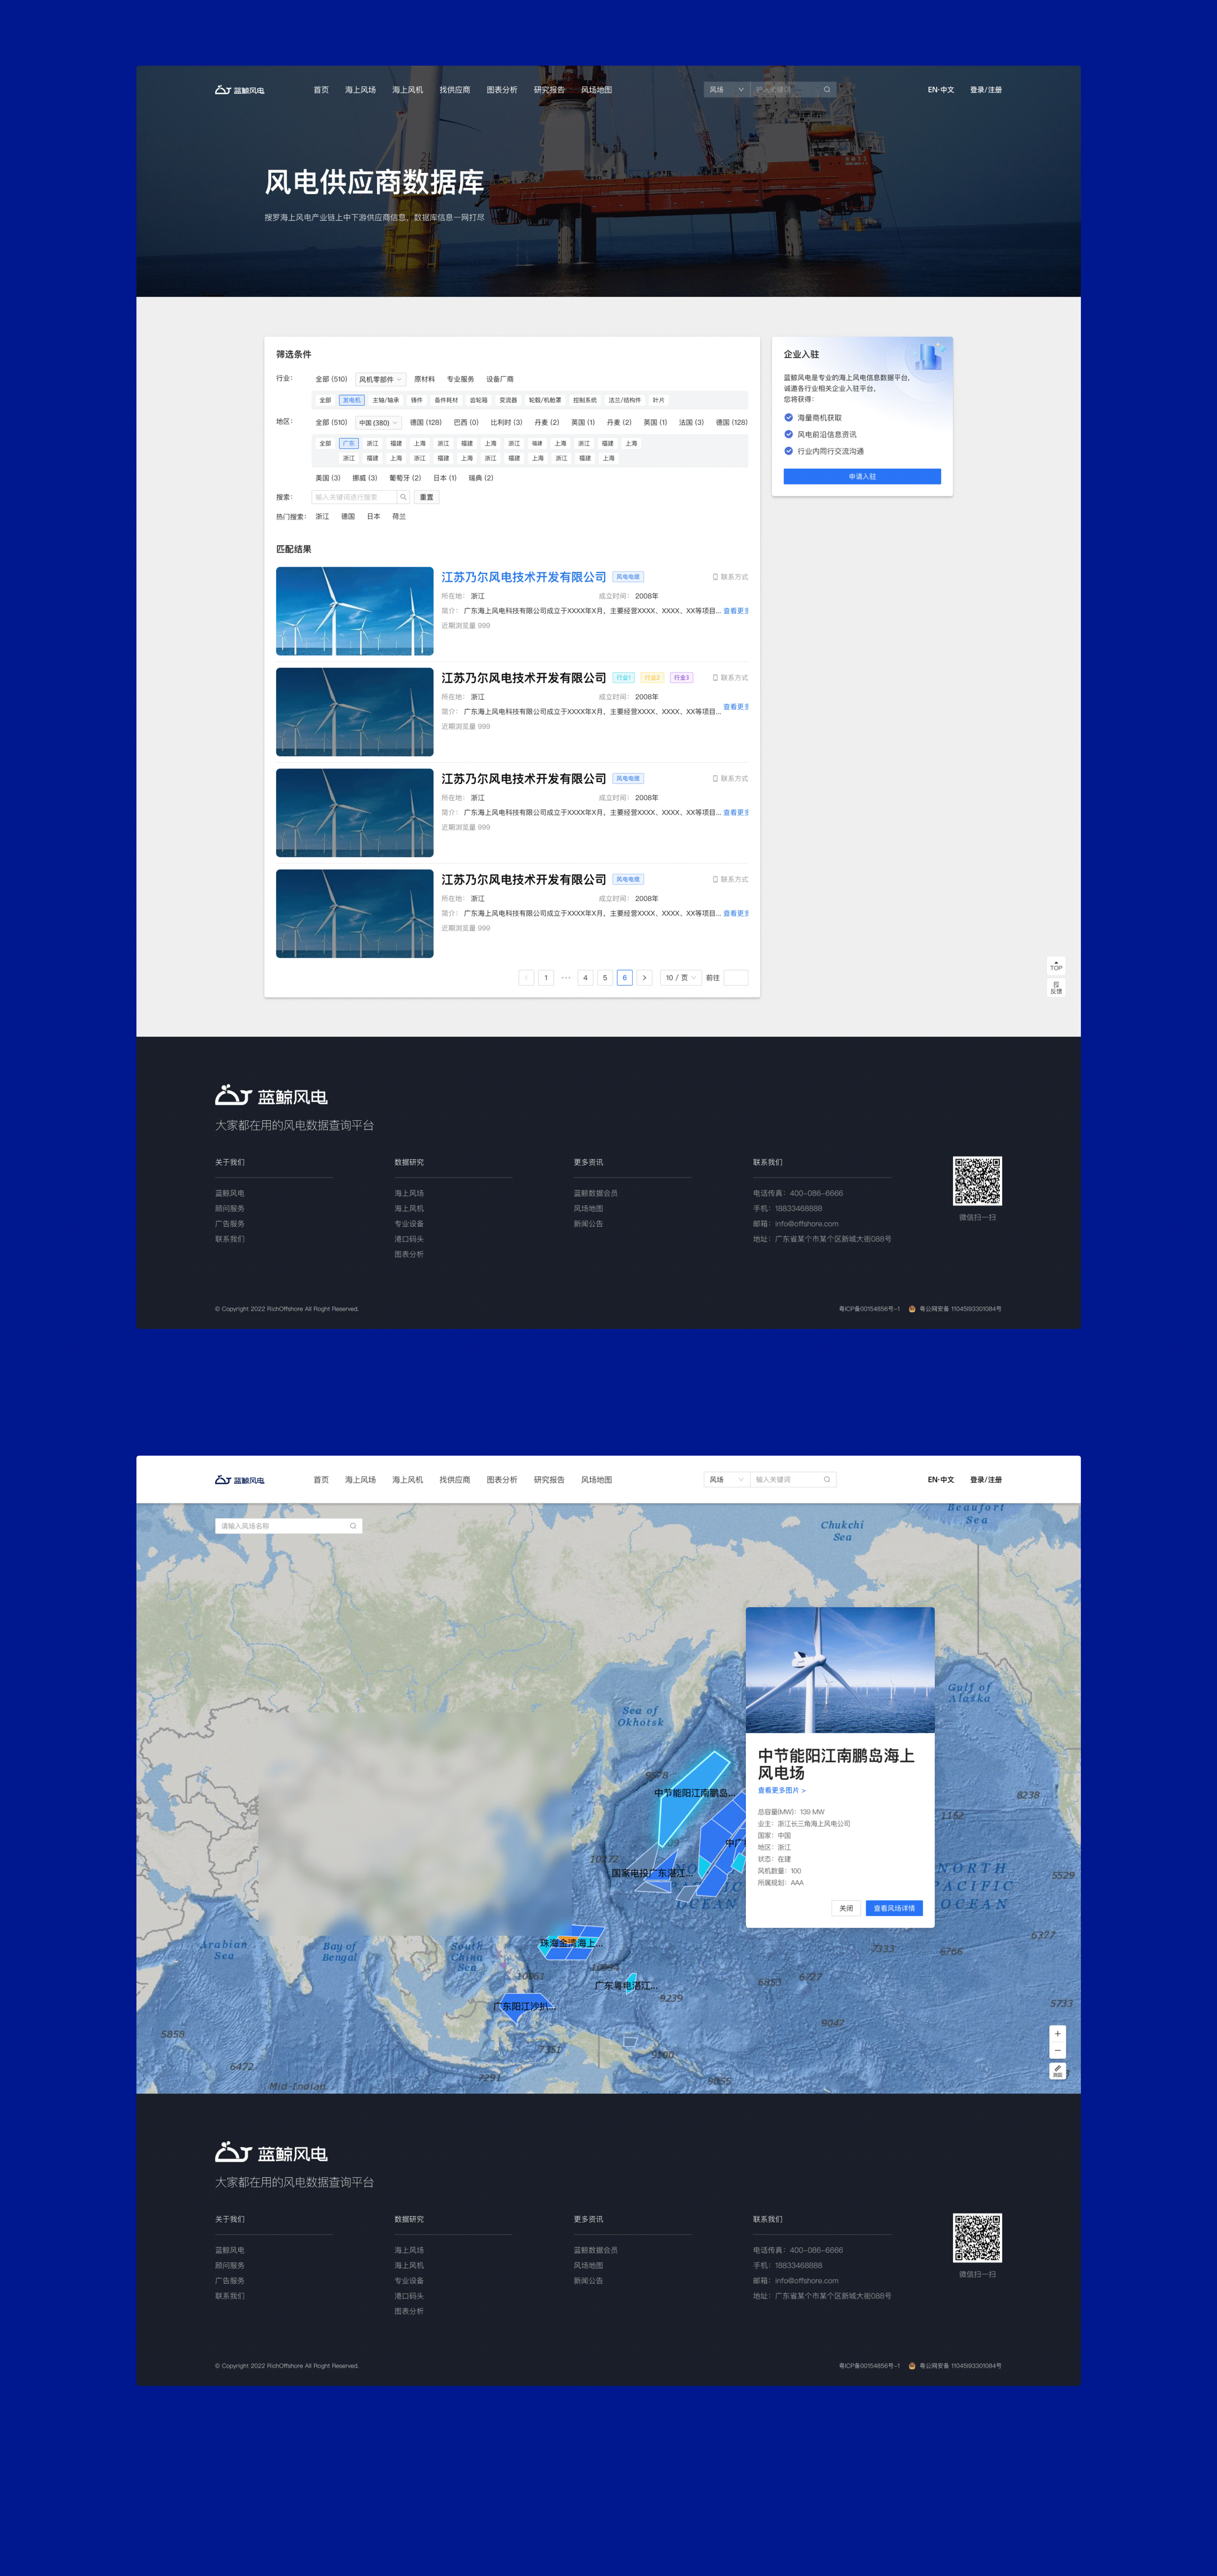Click the blue-titled 江苏乃尔风电技术开发有限公司 result

[524, 577]
